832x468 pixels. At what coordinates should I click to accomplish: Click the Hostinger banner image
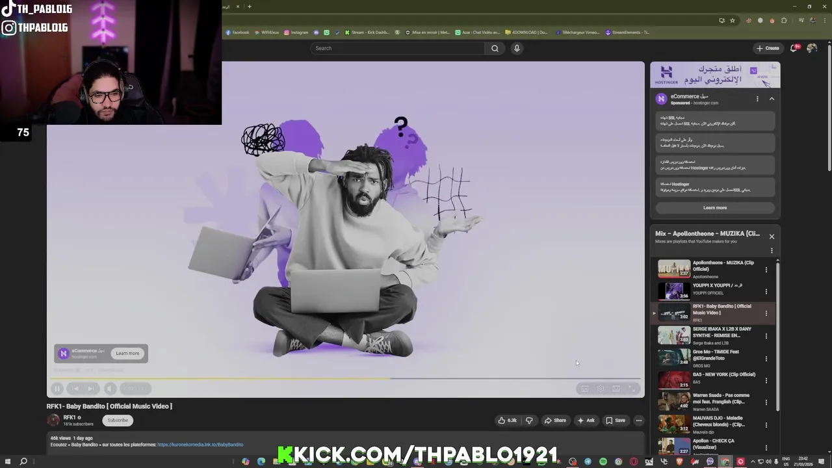715,75
